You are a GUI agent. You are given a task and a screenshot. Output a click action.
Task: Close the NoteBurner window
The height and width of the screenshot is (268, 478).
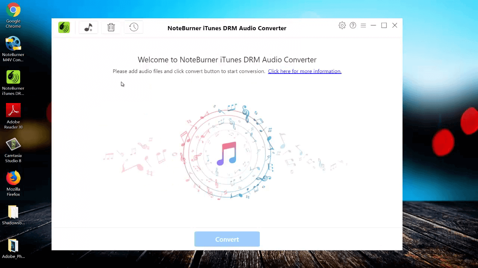pyautogui.click(x=395, y=25)
